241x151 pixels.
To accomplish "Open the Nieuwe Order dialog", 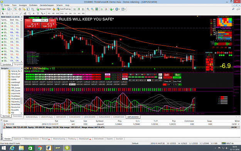I will coord(44,9).
